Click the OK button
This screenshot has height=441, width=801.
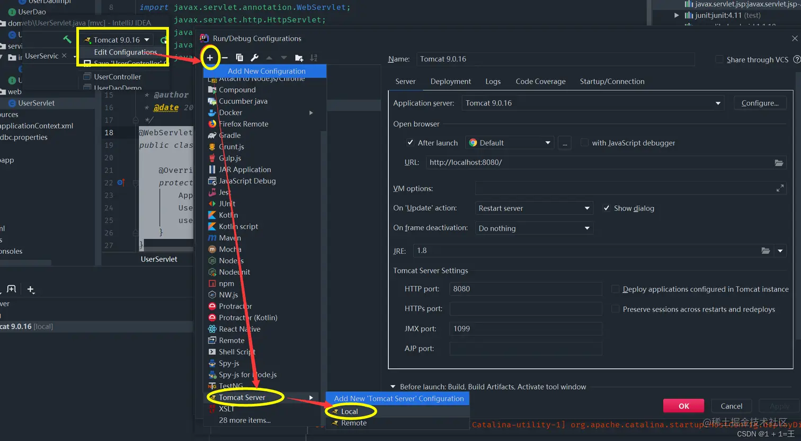[683, 406]
